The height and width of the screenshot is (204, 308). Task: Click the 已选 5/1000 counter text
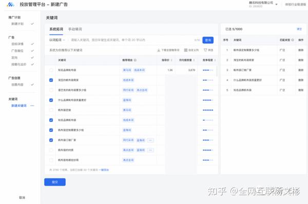[234, 29]
